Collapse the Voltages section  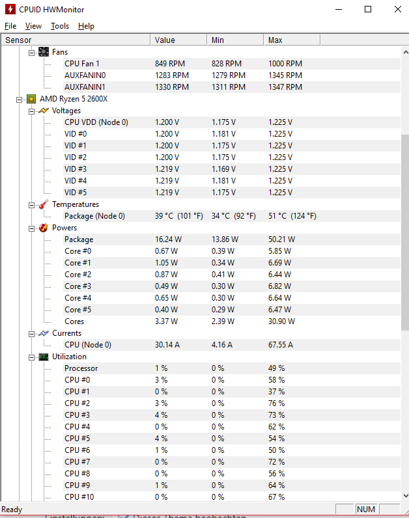pos(31,111)
